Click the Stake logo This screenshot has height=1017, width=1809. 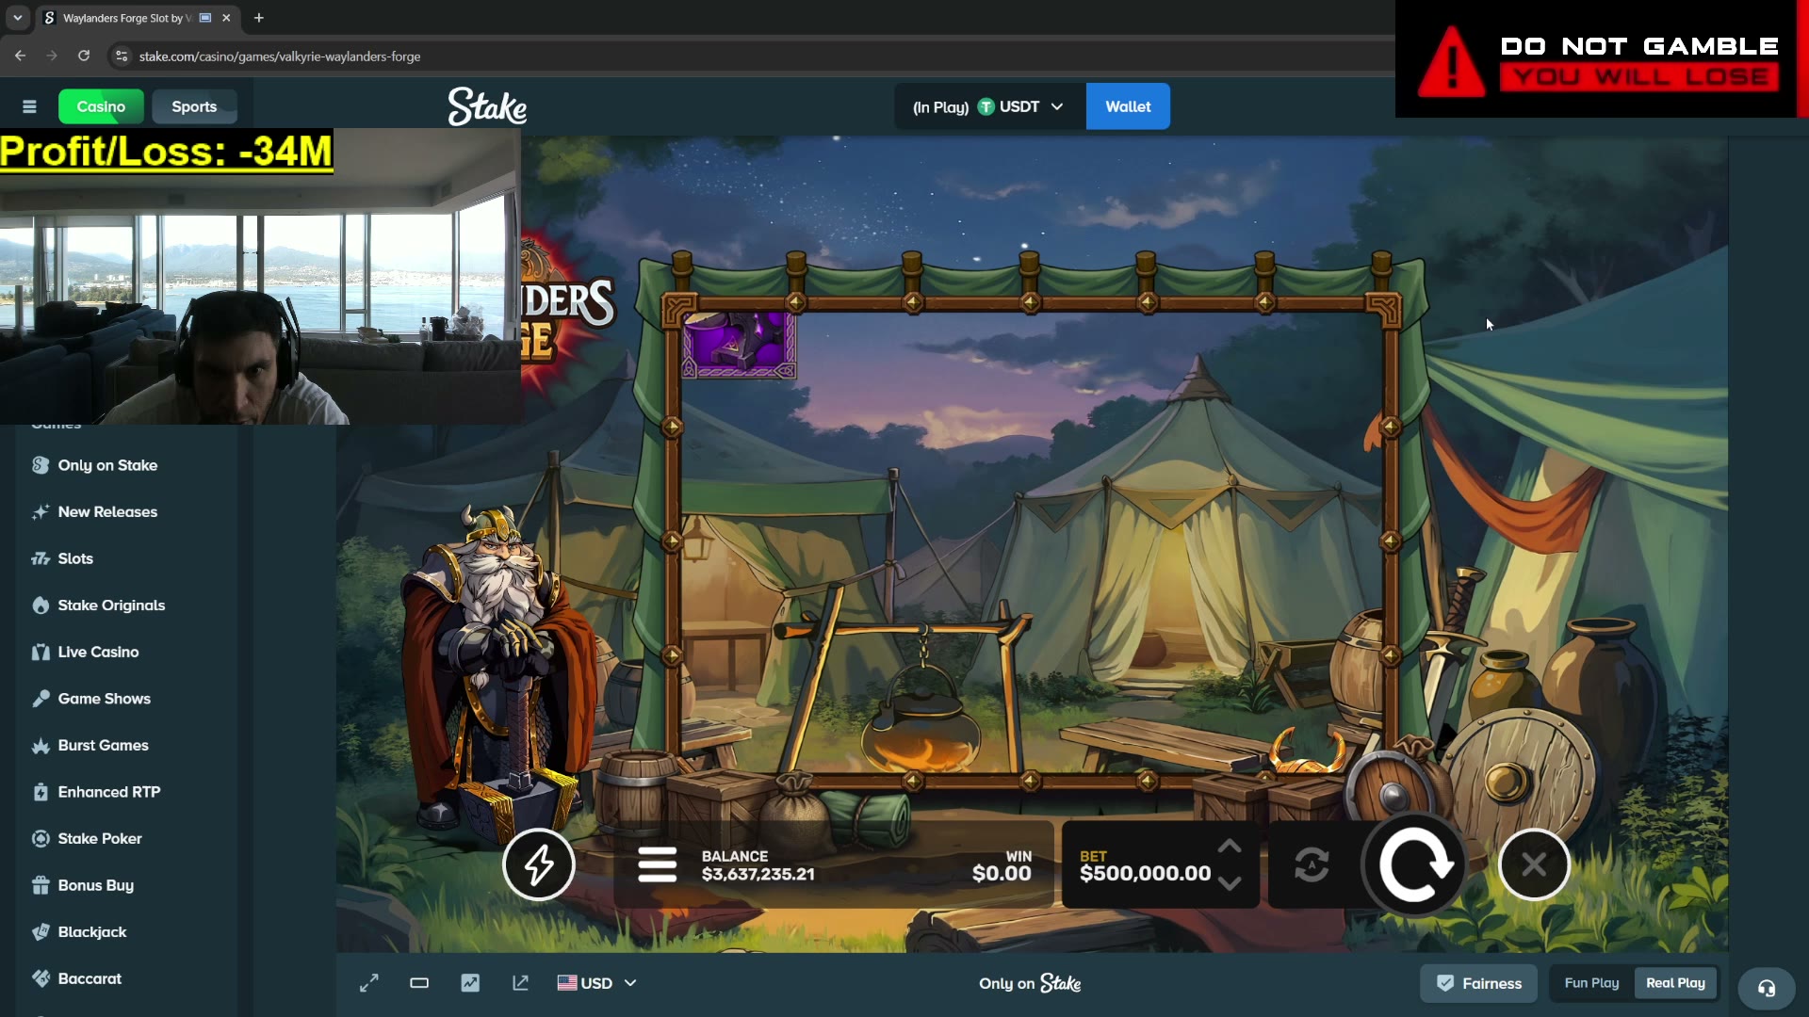click(487, 106)
